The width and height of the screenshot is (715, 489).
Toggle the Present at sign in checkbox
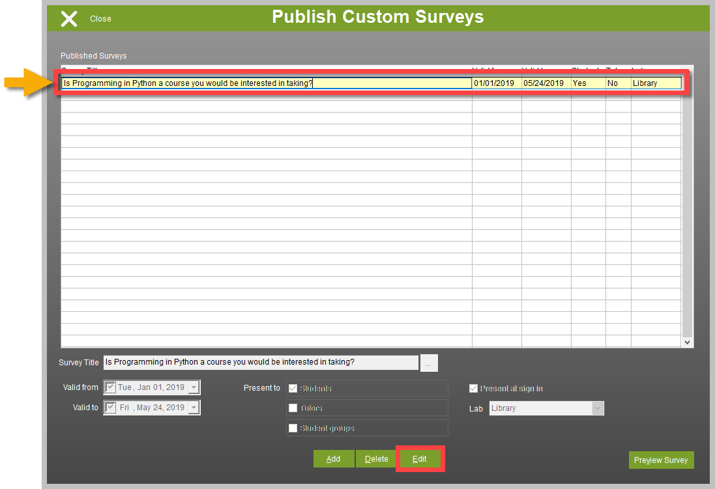pos(473,388)
